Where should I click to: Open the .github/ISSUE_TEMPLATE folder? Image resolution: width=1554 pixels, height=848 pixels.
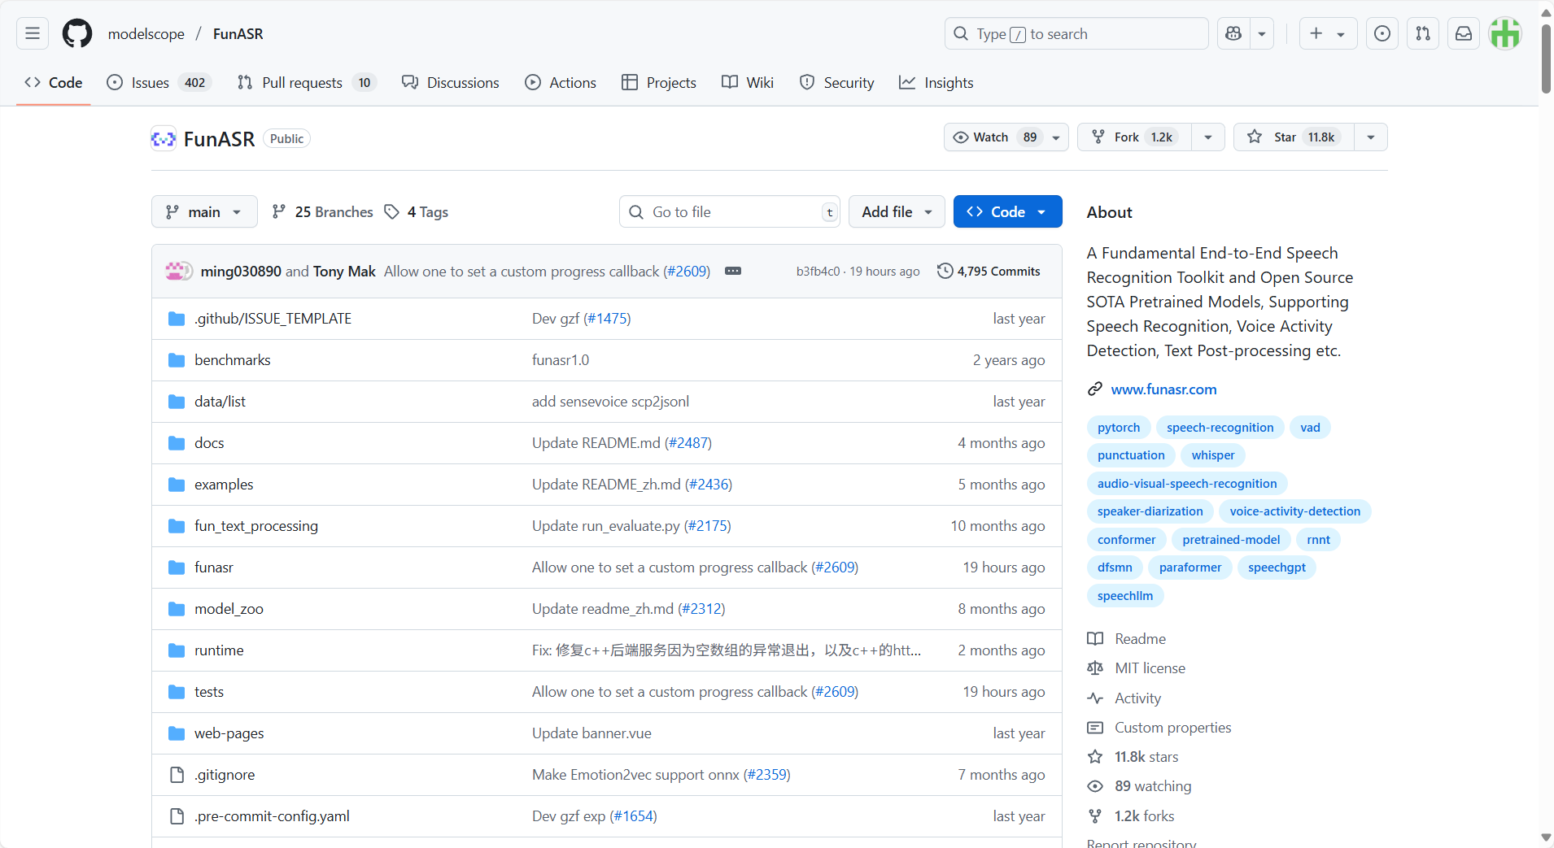(273, 318)
